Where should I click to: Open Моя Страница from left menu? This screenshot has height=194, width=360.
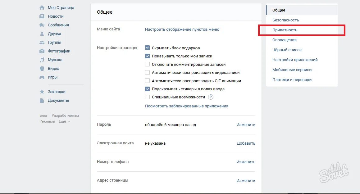pos(61,7)
